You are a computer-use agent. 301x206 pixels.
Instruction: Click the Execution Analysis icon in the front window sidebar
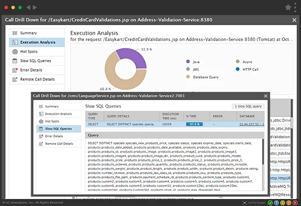(x=41, y=114)
